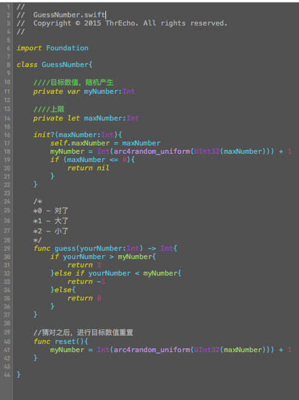Click the 'guess' function name
Image resolution: width=299 pixels, height=400 pixels.
(x=65, y=248)
